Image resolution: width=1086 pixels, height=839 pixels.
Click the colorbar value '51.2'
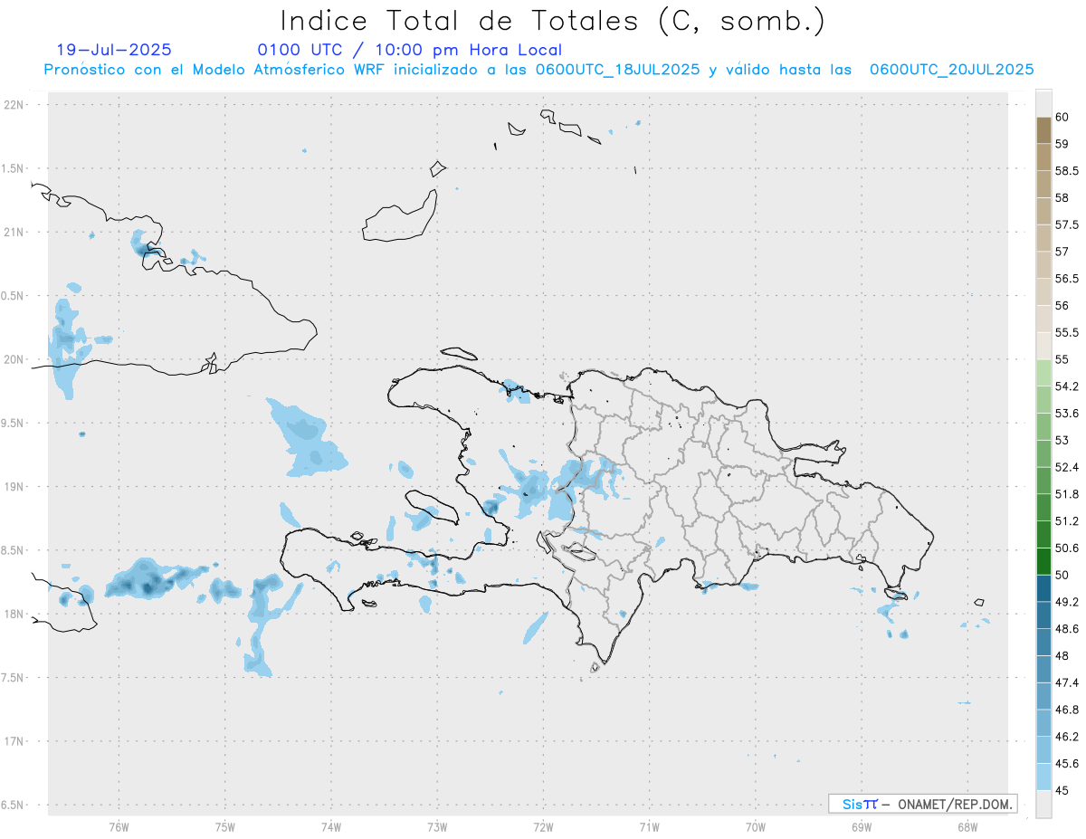coord(1066,521)
